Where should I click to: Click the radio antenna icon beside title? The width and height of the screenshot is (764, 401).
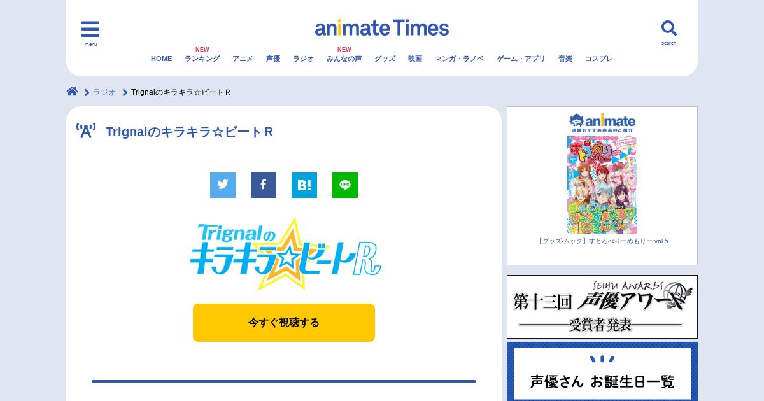(86, 131)
